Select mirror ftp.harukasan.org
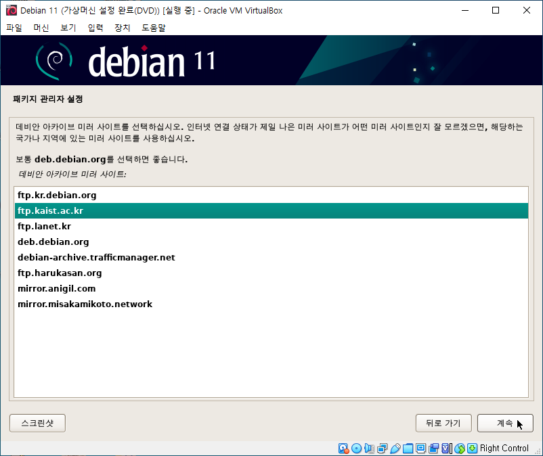This screenshot has height=456, width=543. click(271, 273)
